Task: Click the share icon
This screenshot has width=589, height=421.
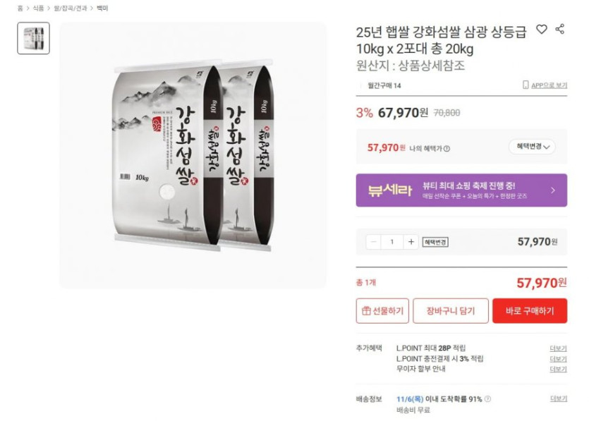Action: (x=559, y=30)
